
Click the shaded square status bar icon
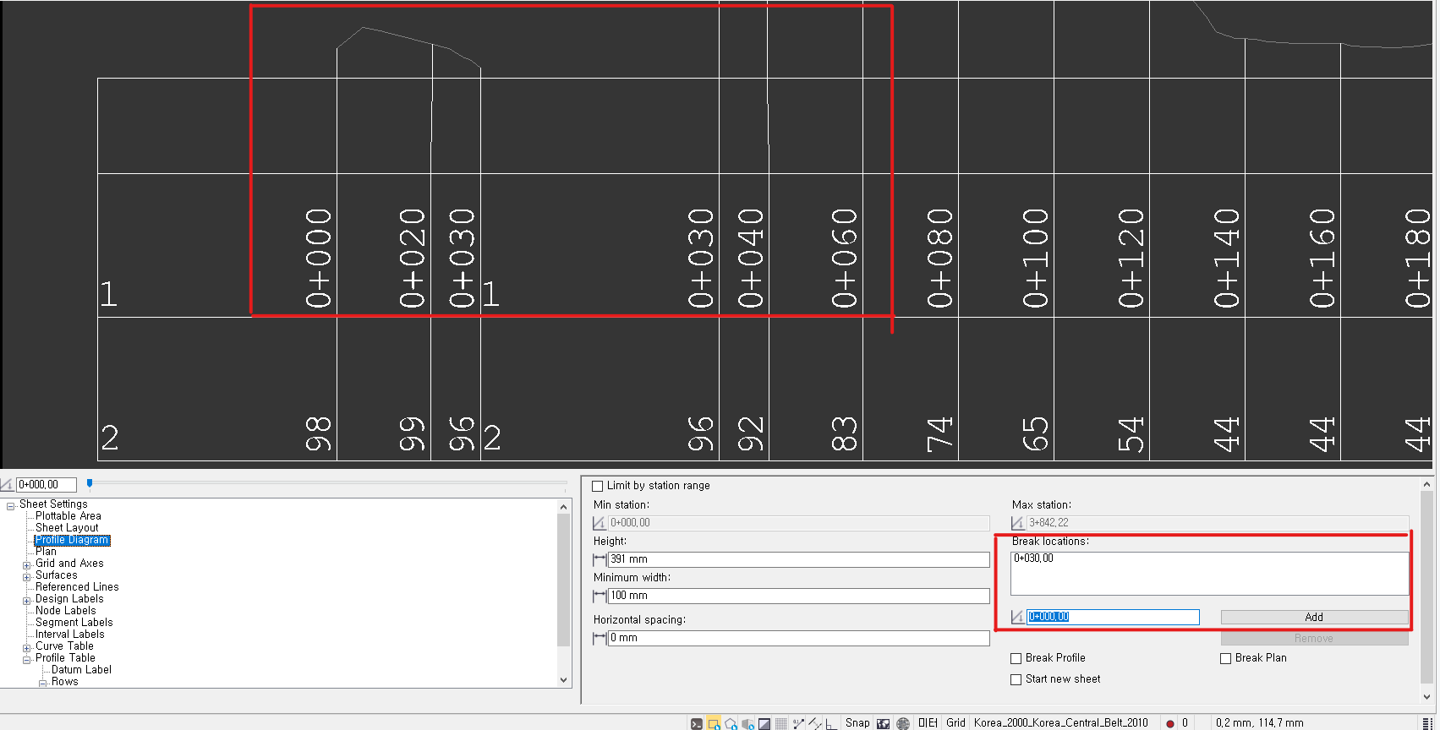point(764,723)
